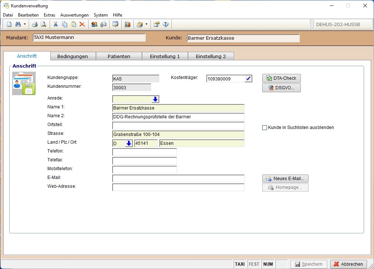Click the form with pencil edit icon
Image resolution: width=374 pixels, height=269 pixels.
coord(115,24)
